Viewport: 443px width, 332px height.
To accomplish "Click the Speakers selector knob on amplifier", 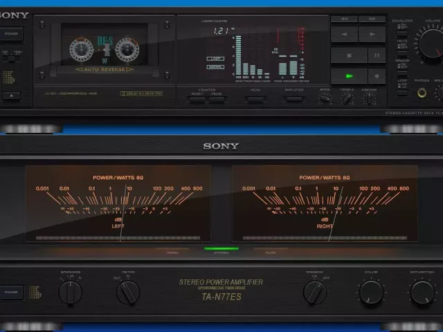I will 70,293.
